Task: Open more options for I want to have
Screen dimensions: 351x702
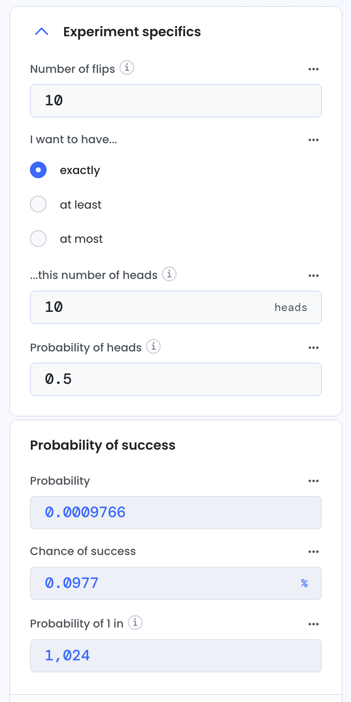Action: [314, 140]
